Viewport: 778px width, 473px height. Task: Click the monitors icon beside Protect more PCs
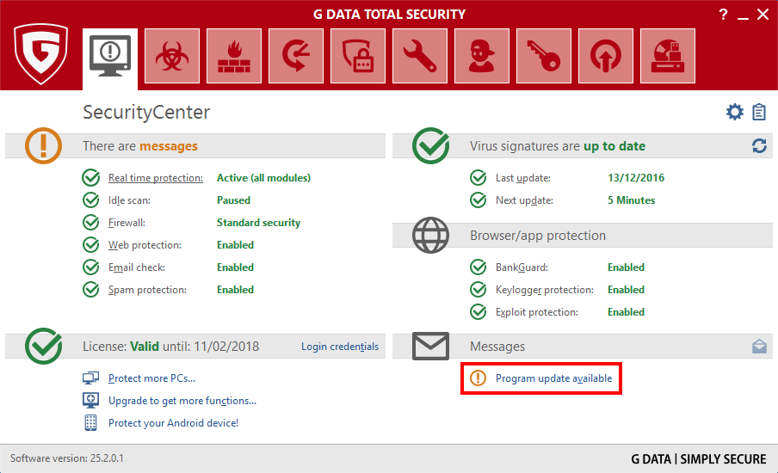[x=91, y=378]
